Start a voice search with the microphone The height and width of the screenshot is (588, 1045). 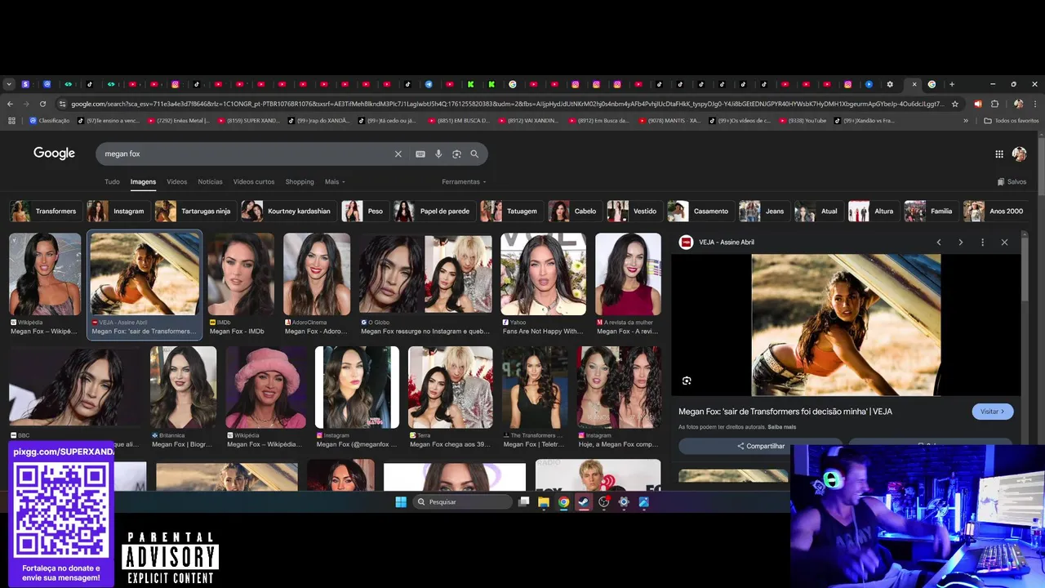438,154
